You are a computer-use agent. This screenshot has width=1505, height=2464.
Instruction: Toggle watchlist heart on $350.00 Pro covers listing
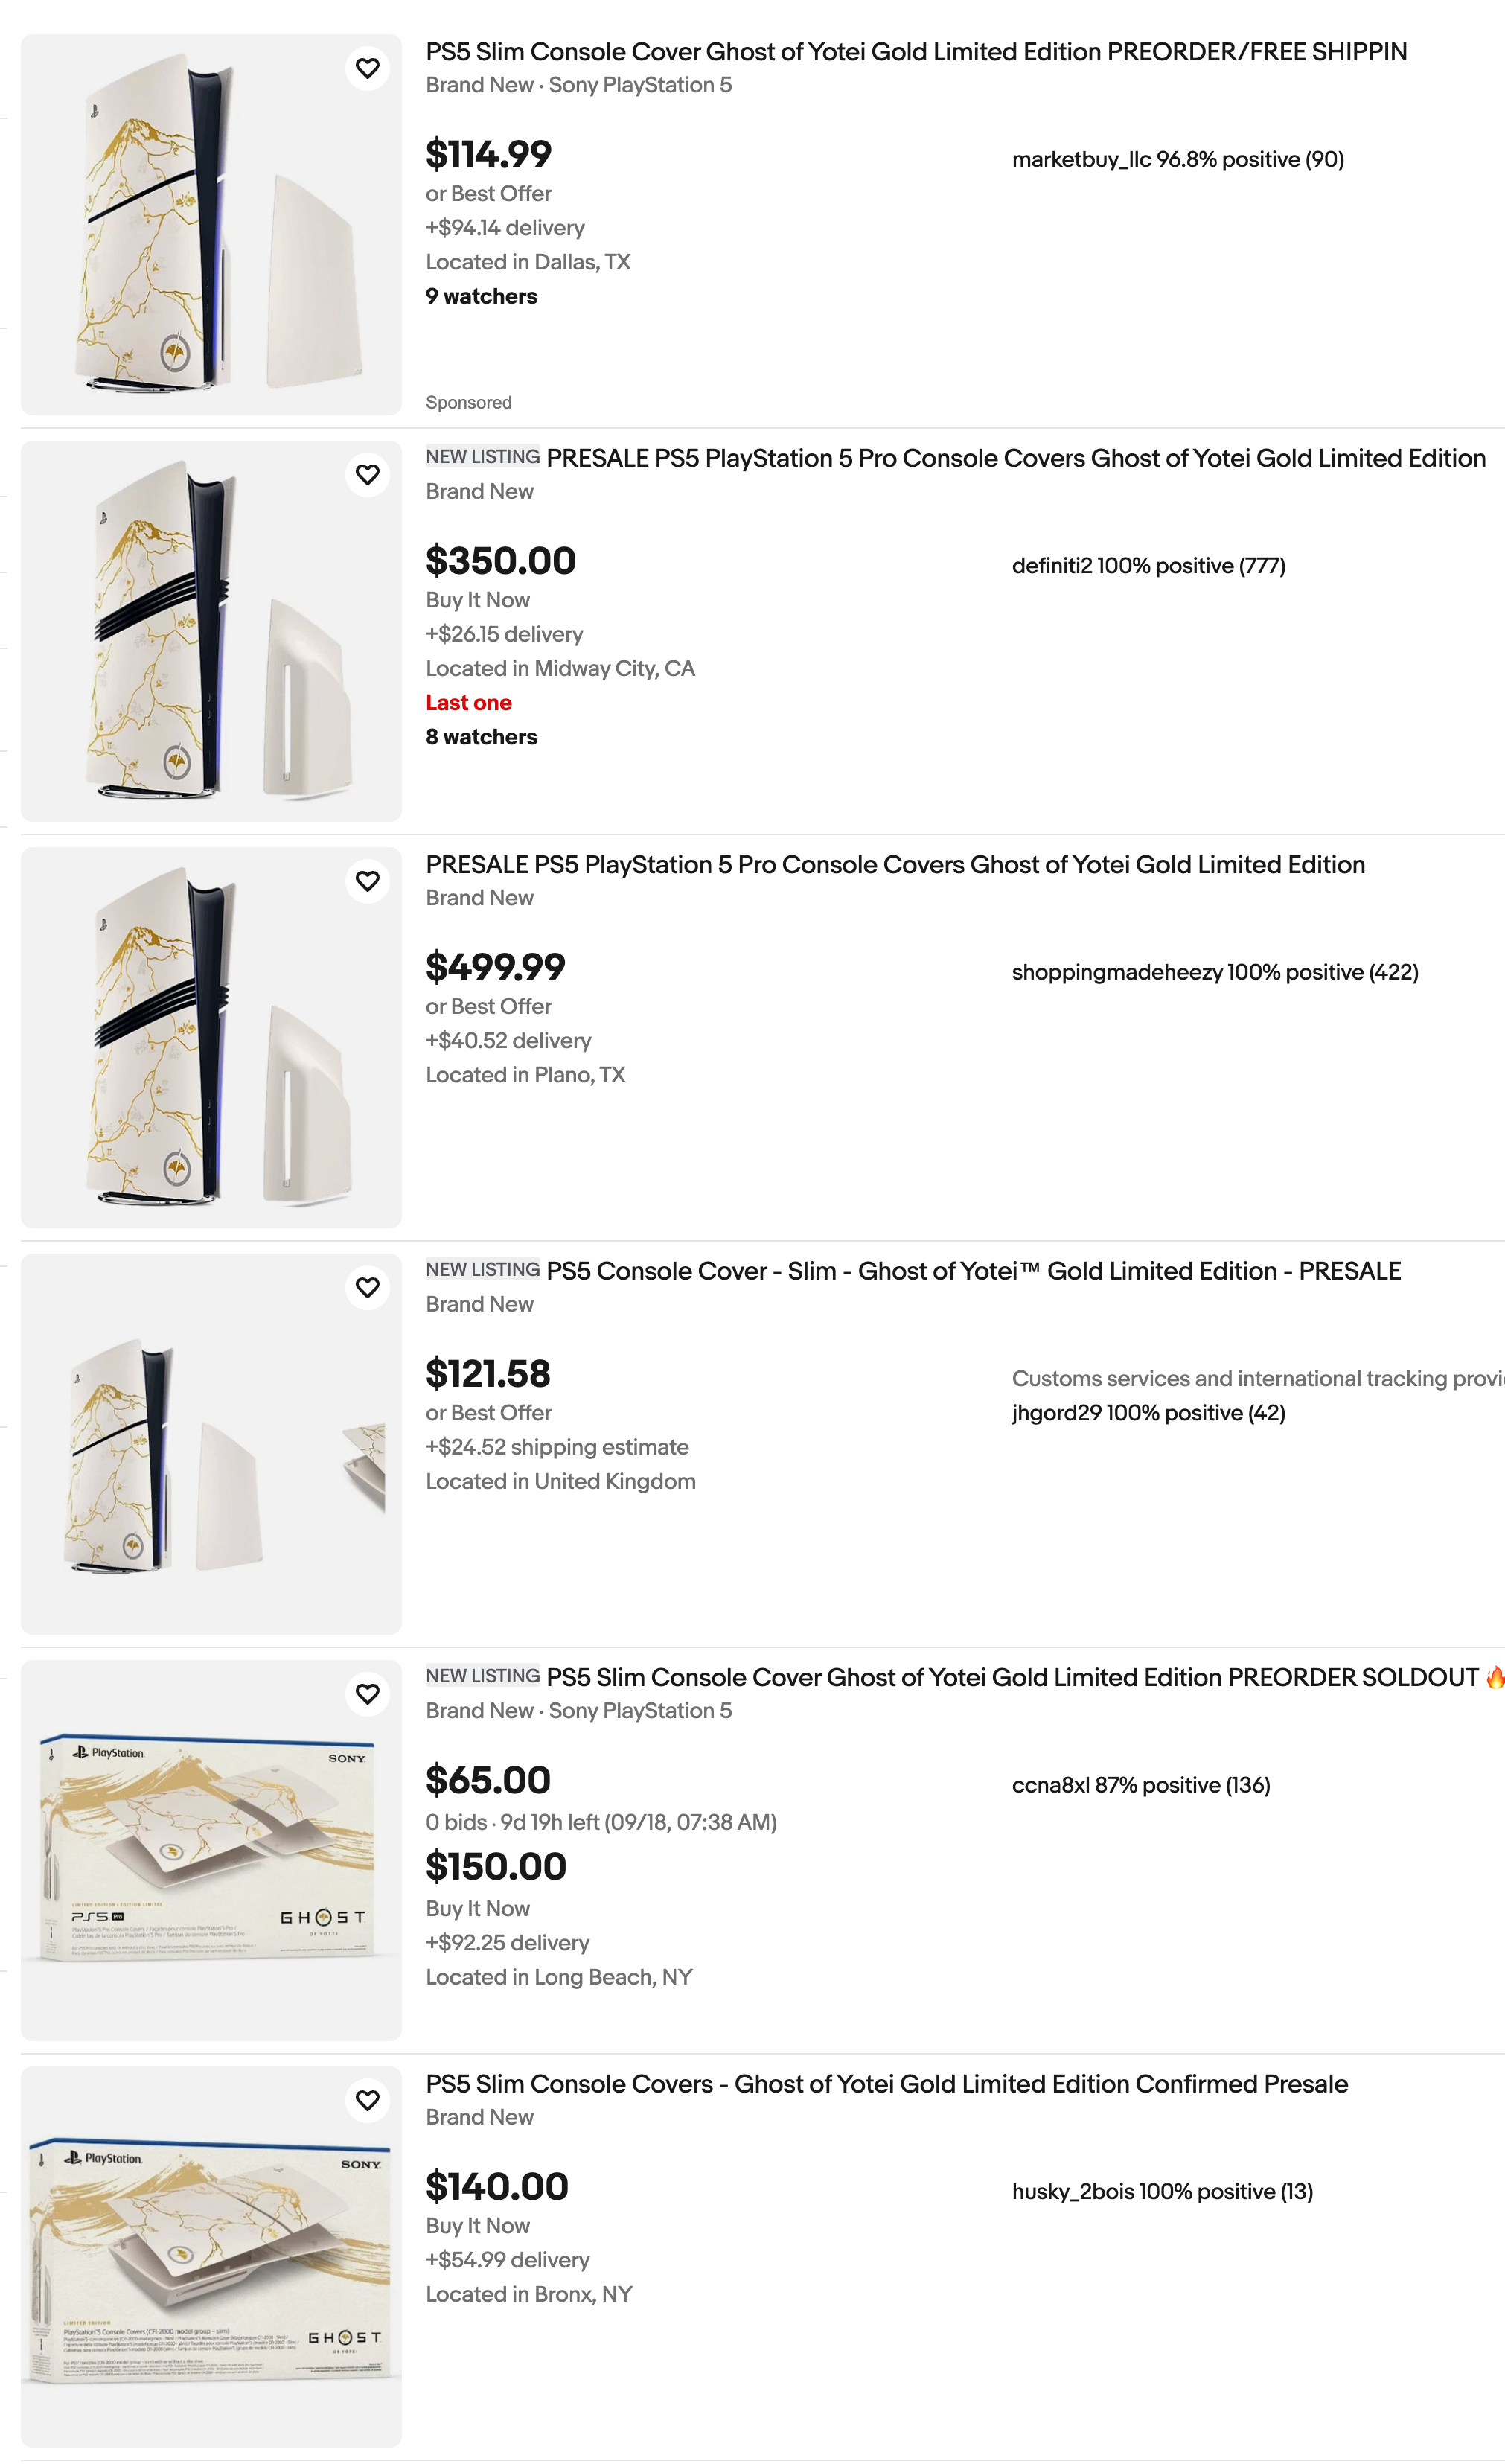(x=368, y=474)
